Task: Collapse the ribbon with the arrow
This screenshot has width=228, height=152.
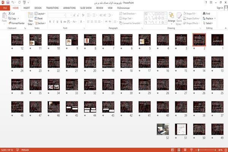Action: click(x=226, y=28)
